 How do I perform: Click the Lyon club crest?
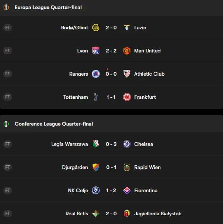tap(96, 51)
